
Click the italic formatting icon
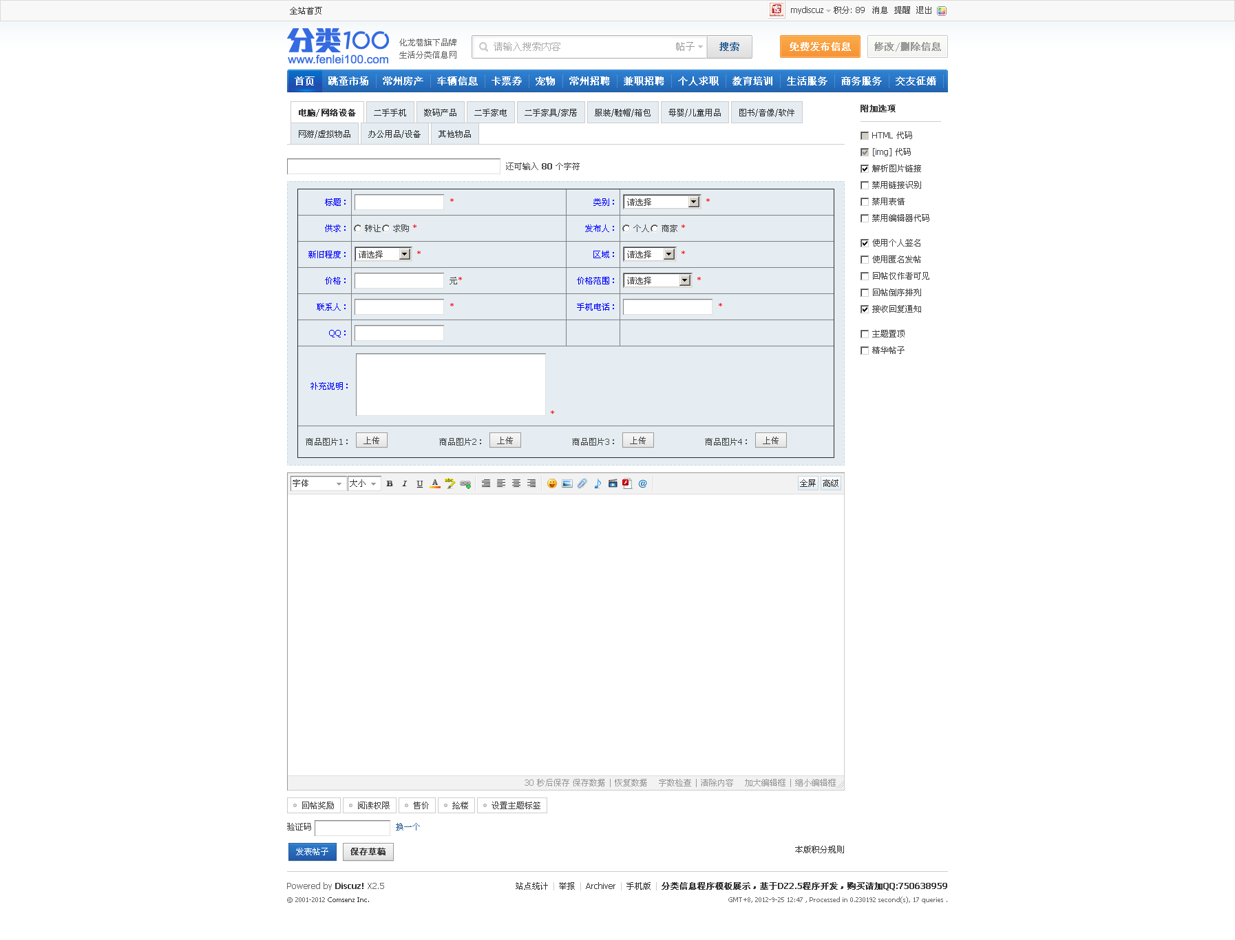(405, 483)
